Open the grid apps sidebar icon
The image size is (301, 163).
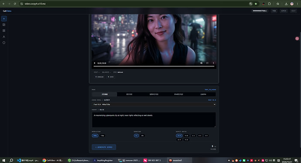tap(4, 31)
